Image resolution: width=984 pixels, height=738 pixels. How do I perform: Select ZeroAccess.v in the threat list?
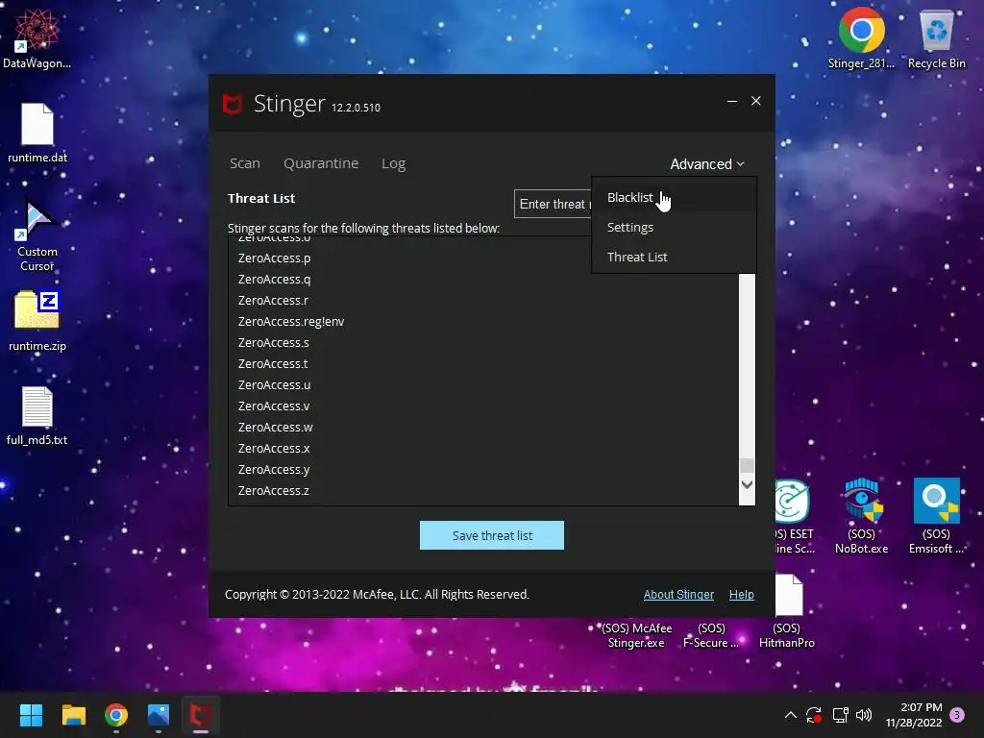tap(274, 406)
